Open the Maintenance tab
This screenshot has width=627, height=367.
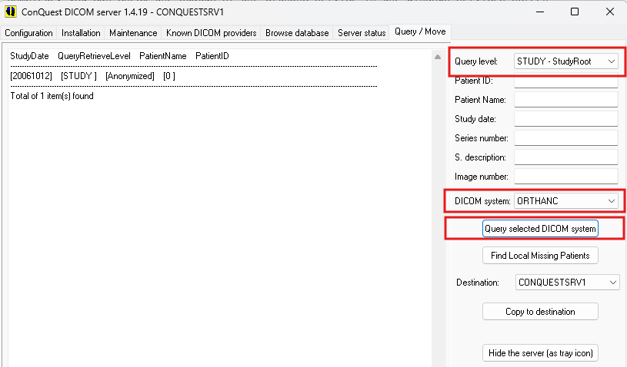tap(133, 33)
